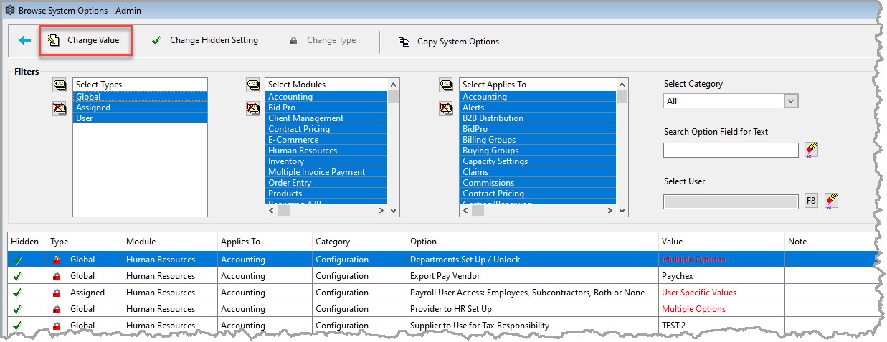Click Change Hidden Setting button
The height and width of the screenshot is (342, 887).
205,40
